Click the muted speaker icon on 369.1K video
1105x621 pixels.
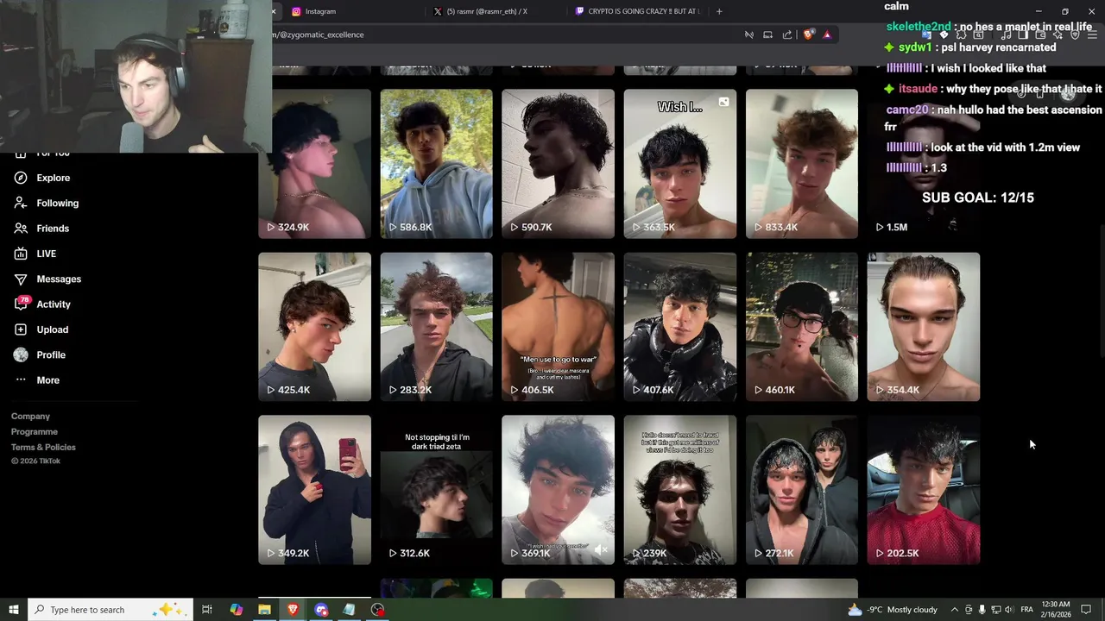(602, 549)
